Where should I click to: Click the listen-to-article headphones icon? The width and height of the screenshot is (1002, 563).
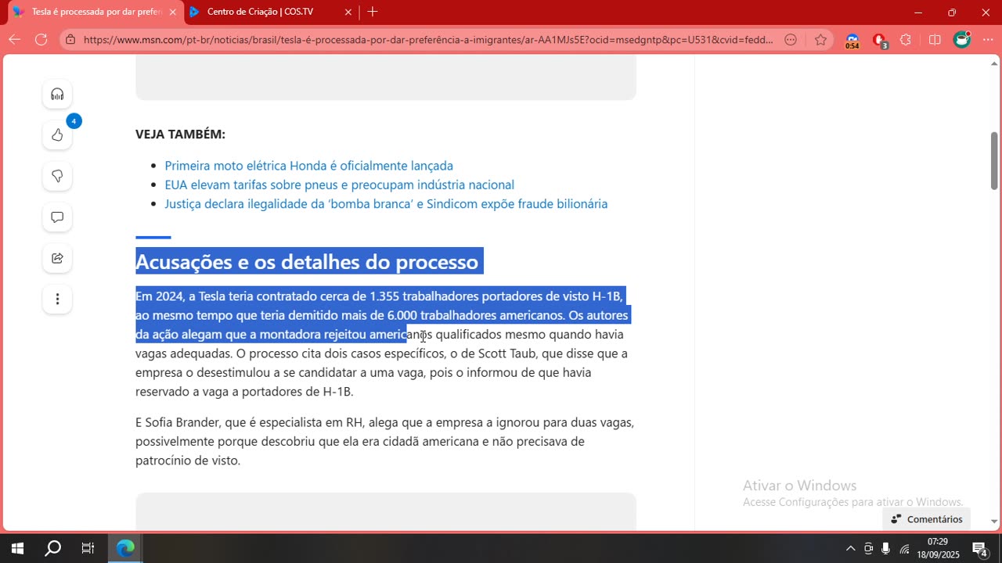pos(57,95)
